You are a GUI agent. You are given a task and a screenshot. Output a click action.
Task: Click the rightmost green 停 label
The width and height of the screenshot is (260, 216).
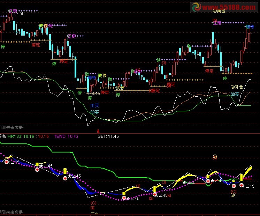(225, 78)
